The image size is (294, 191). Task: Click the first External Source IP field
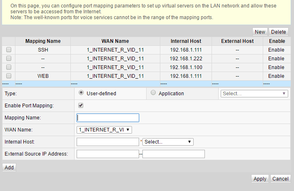point(108,154)
